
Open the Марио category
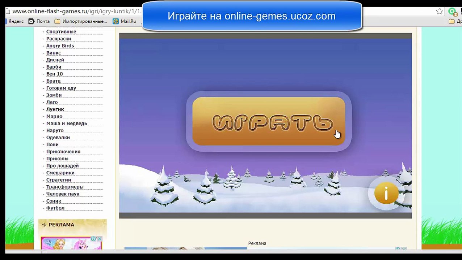(54, 116)
